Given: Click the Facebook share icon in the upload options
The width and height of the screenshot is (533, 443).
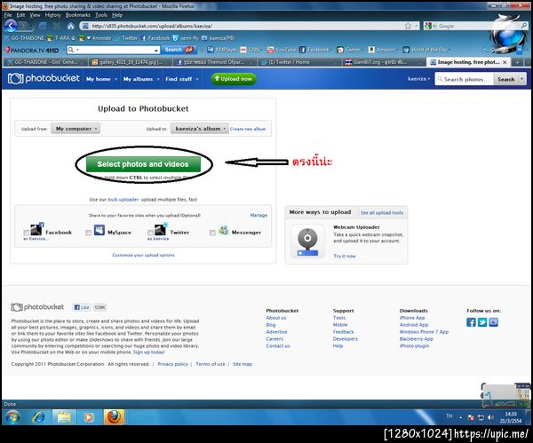Looking at the screenshot, I should [36, 229].
